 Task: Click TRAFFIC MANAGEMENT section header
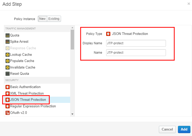(21, 28)
